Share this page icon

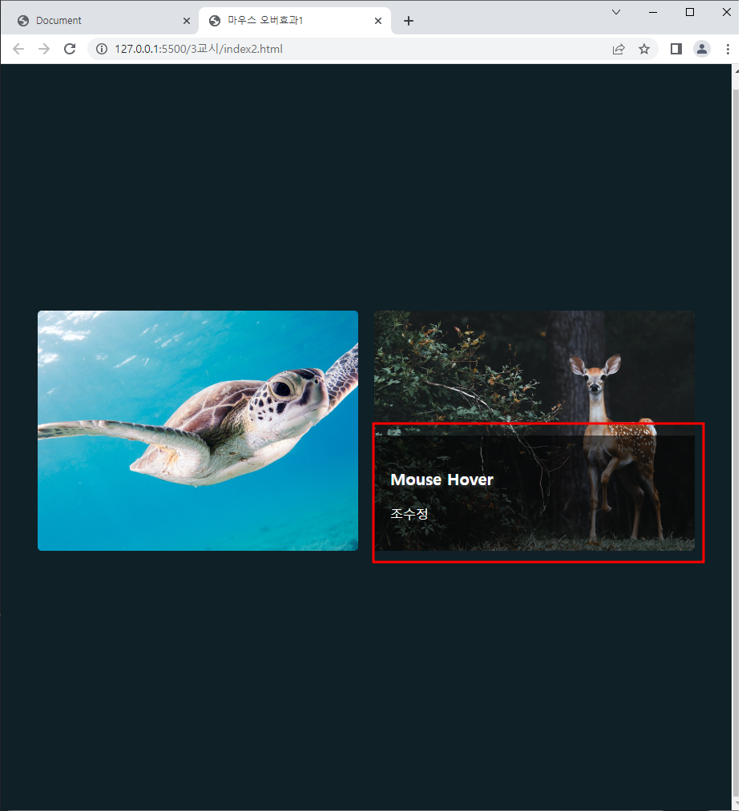[619, 49]
